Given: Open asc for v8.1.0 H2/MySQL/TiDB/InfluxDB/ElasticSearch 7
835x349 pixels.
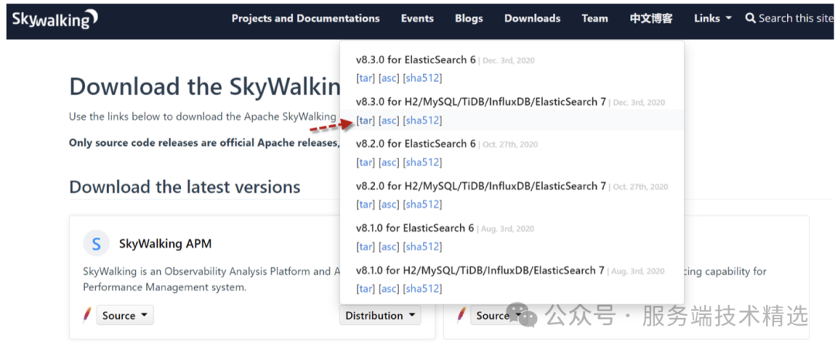Looking at the screenshot, I should click(x=389, y=288).
